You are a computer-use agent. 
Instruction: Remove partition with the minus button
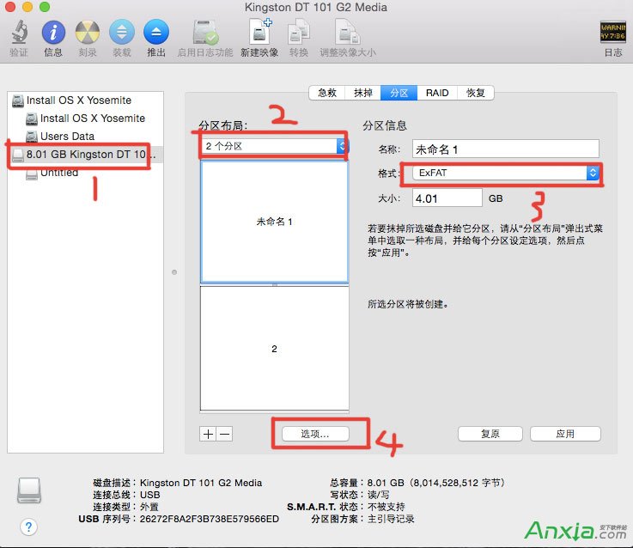pyautogui.click(x=224, y=434)
